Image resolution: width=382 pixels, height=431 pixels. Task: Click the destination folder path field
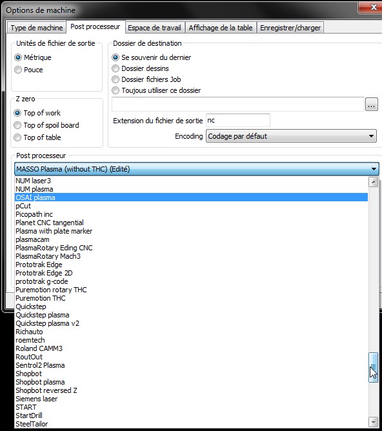pyautogui.click(x=238, y=104)
